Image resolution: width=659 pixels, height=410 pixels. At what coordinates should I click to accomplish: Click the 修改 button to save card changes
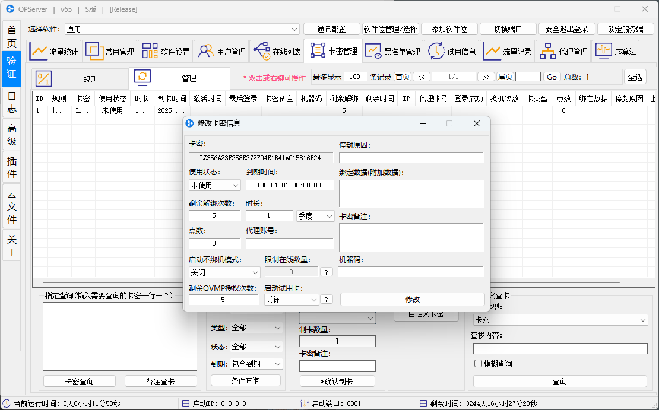[x=411, y=298]
